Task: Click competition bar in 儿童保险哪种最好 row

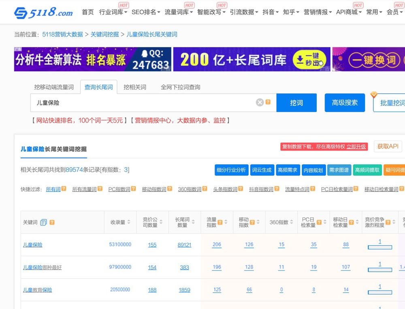Action: tap(380, 270)
